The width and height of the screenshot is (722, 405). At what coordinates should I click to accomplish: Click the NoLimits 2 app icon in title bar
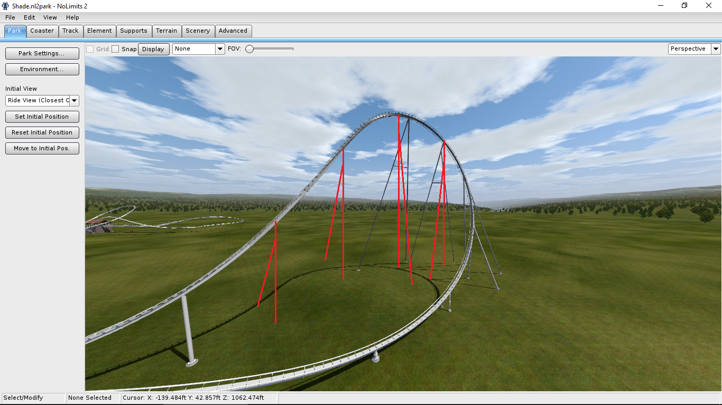6,6
